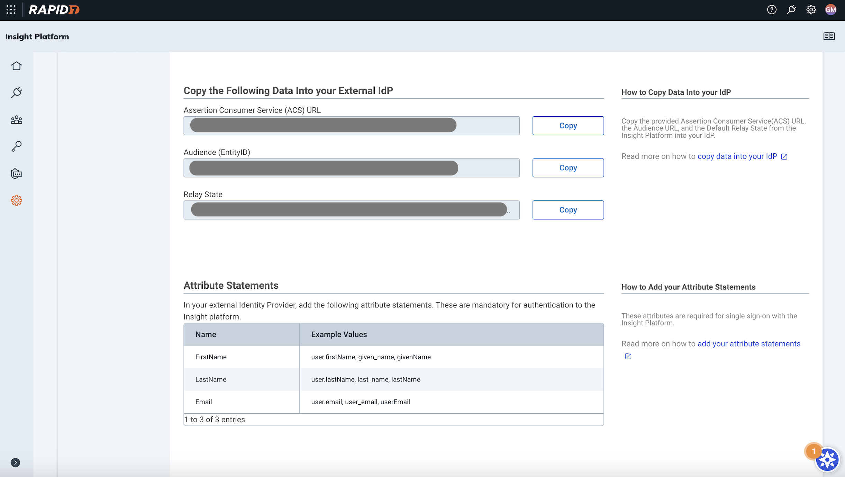The image size is (845, 477).
Task: Click the Relay State input field
Action: (x=351, y=210)
